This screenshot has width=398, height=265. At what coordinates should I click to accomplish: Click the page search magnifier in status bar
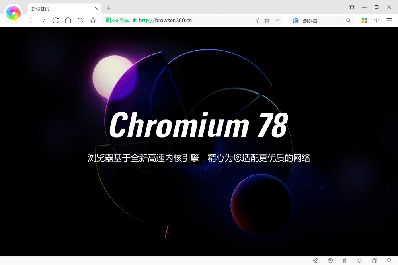pyautogui.click(x=389, y=261)
